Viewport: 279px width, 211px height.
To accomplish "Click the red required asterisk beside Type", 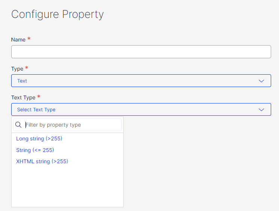I will pyautogui.click(x=27, y=68).
